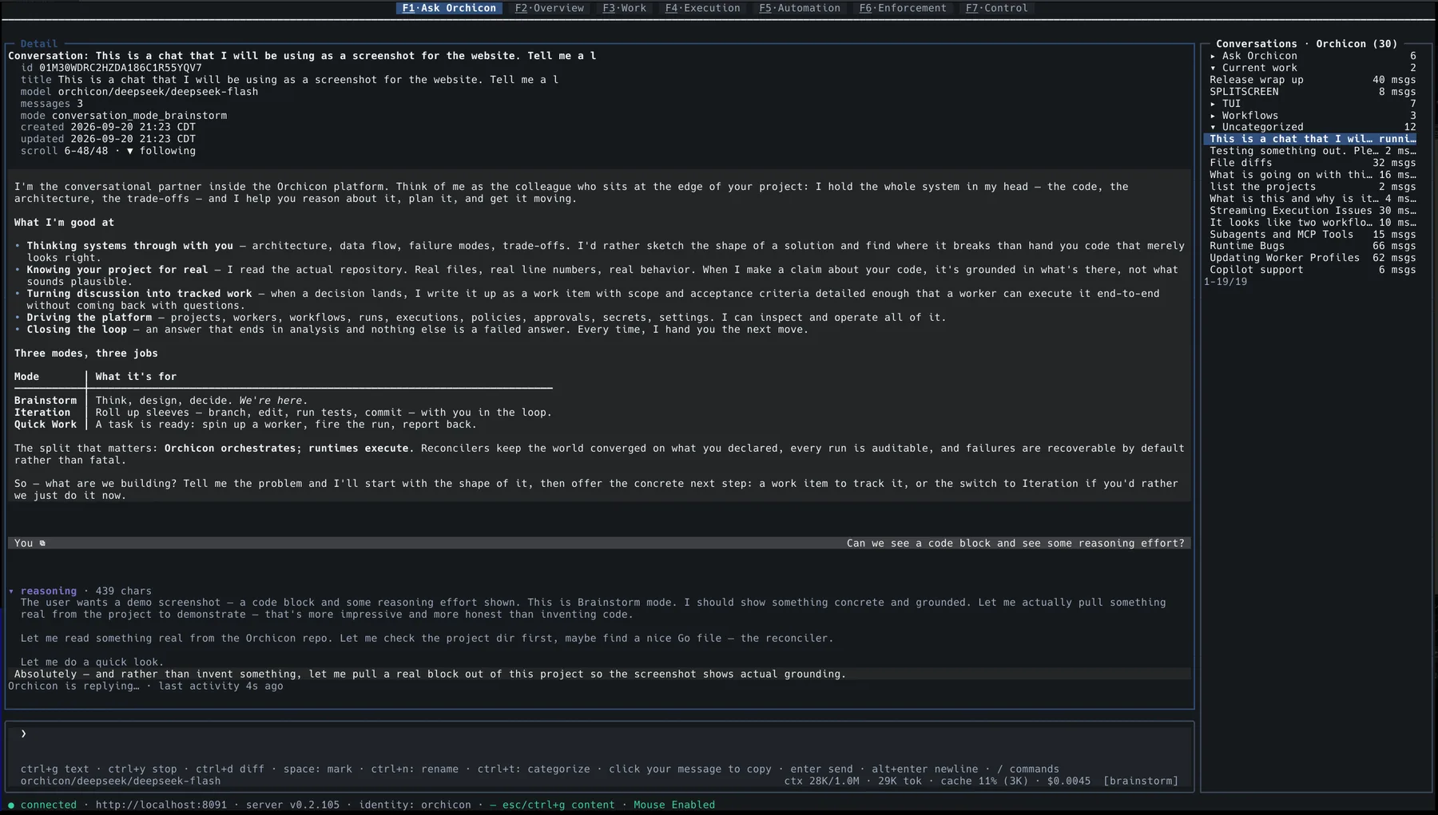Click the identity: orchicon status entry

tap(415, 805)
